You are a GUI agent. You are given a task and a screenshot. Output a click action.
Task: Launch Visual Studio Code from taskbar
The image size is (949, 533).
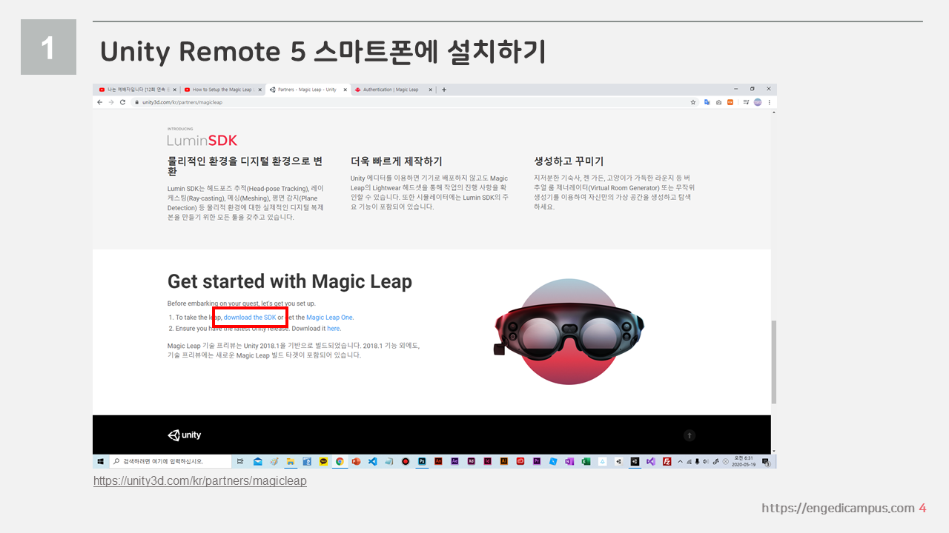point(372,461)
